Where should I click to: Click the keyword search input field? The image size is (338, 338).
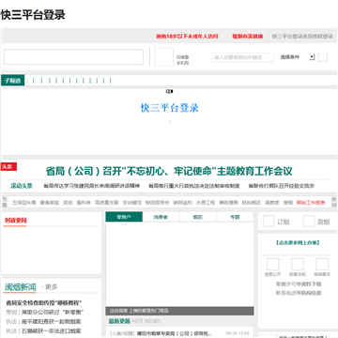[242, 57]
